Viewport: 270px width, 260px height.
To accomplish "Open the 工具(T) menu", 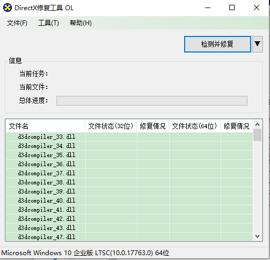I will [x=48, y=23].
